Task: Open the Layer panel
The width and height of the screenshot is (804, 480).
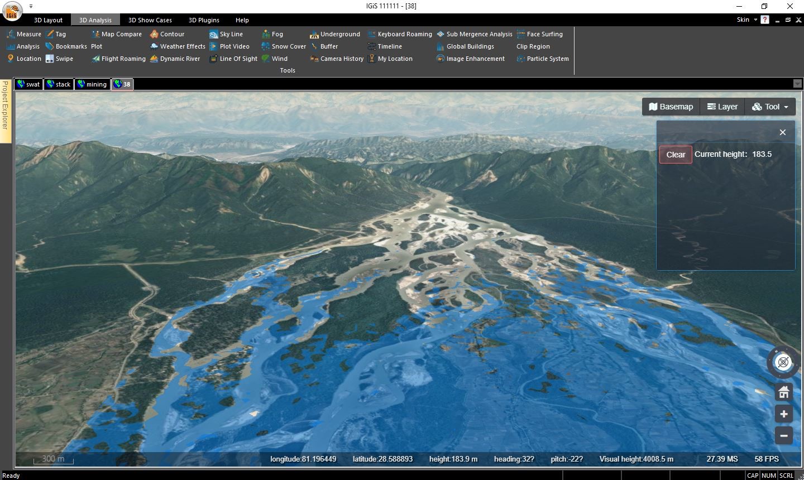Action: tap(722, 107)
